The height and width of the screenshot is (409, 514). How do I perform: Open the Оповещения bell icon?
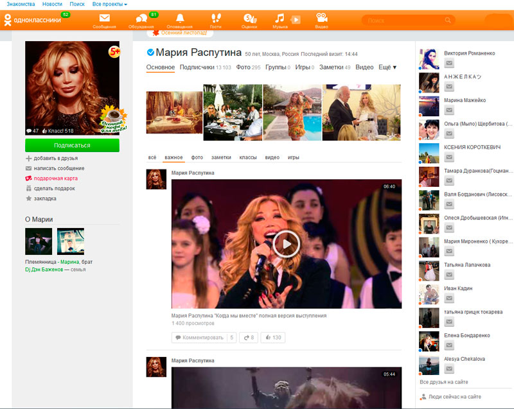click(180, 21)
